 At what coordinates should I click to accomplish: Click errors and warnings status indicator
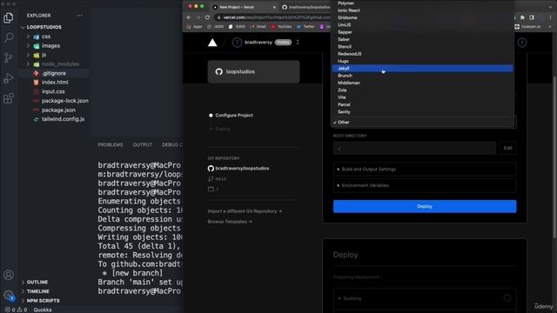[16, 310]
